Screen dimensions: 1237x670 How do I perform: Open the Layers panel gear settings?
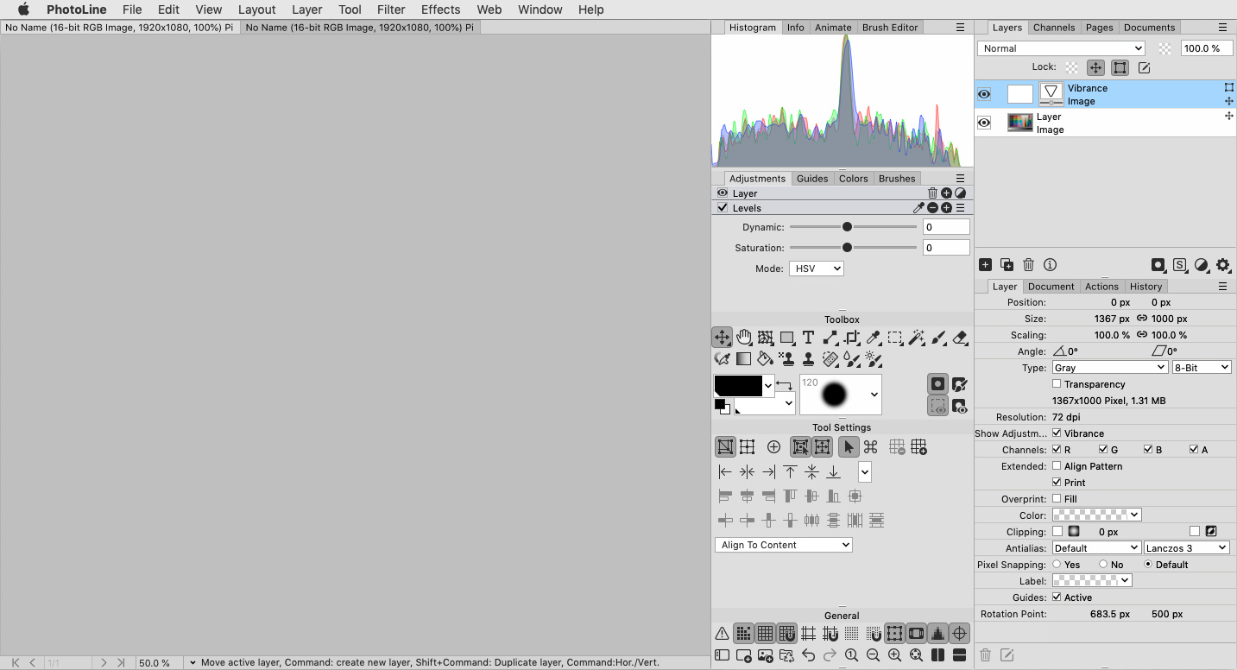1222,265
